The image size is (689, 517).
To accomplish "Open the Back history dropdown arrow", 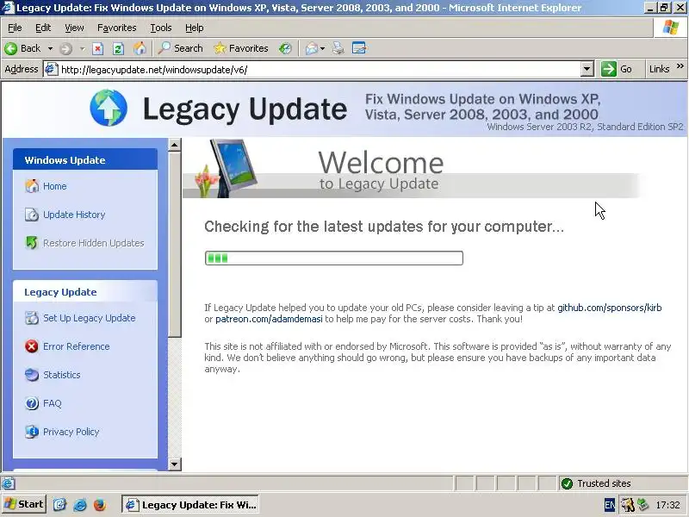I will pos(50,48).
